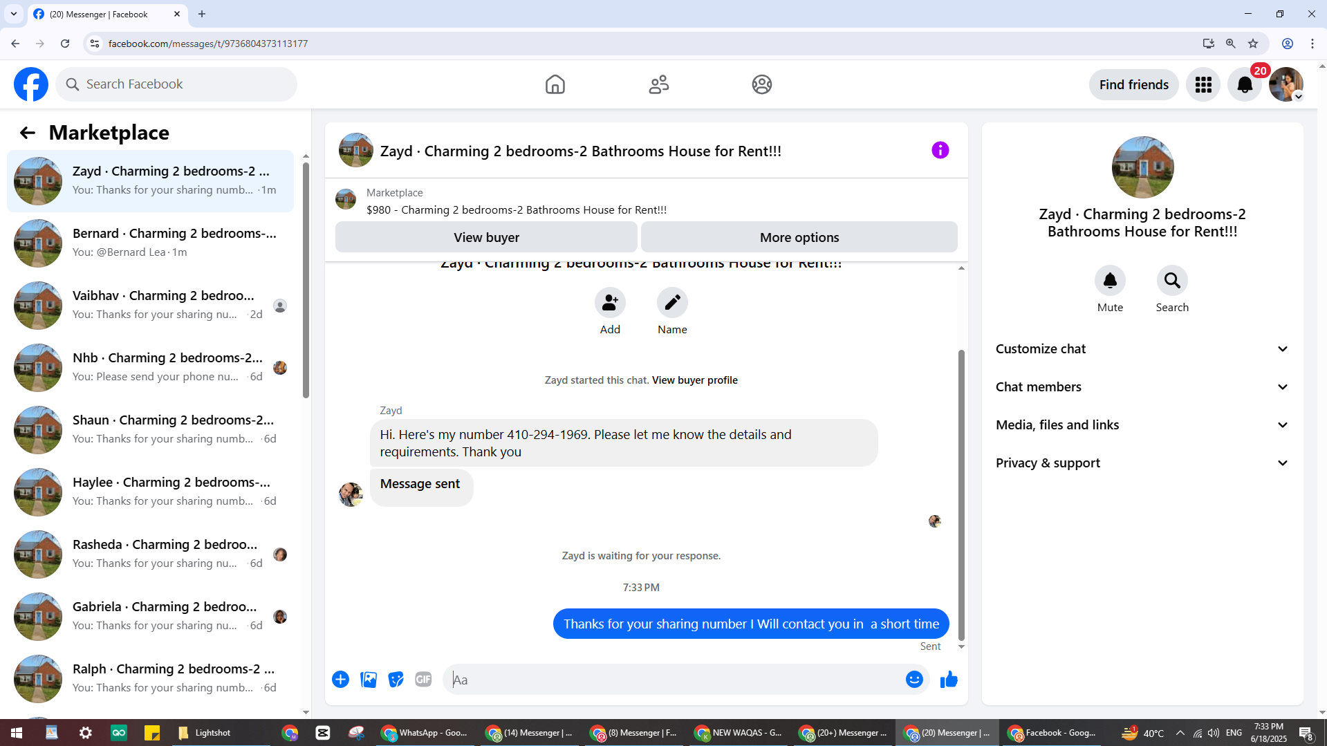Focus the Search Facebook field
This screenshot has height=746, width=1327.
tap(176, 84)
